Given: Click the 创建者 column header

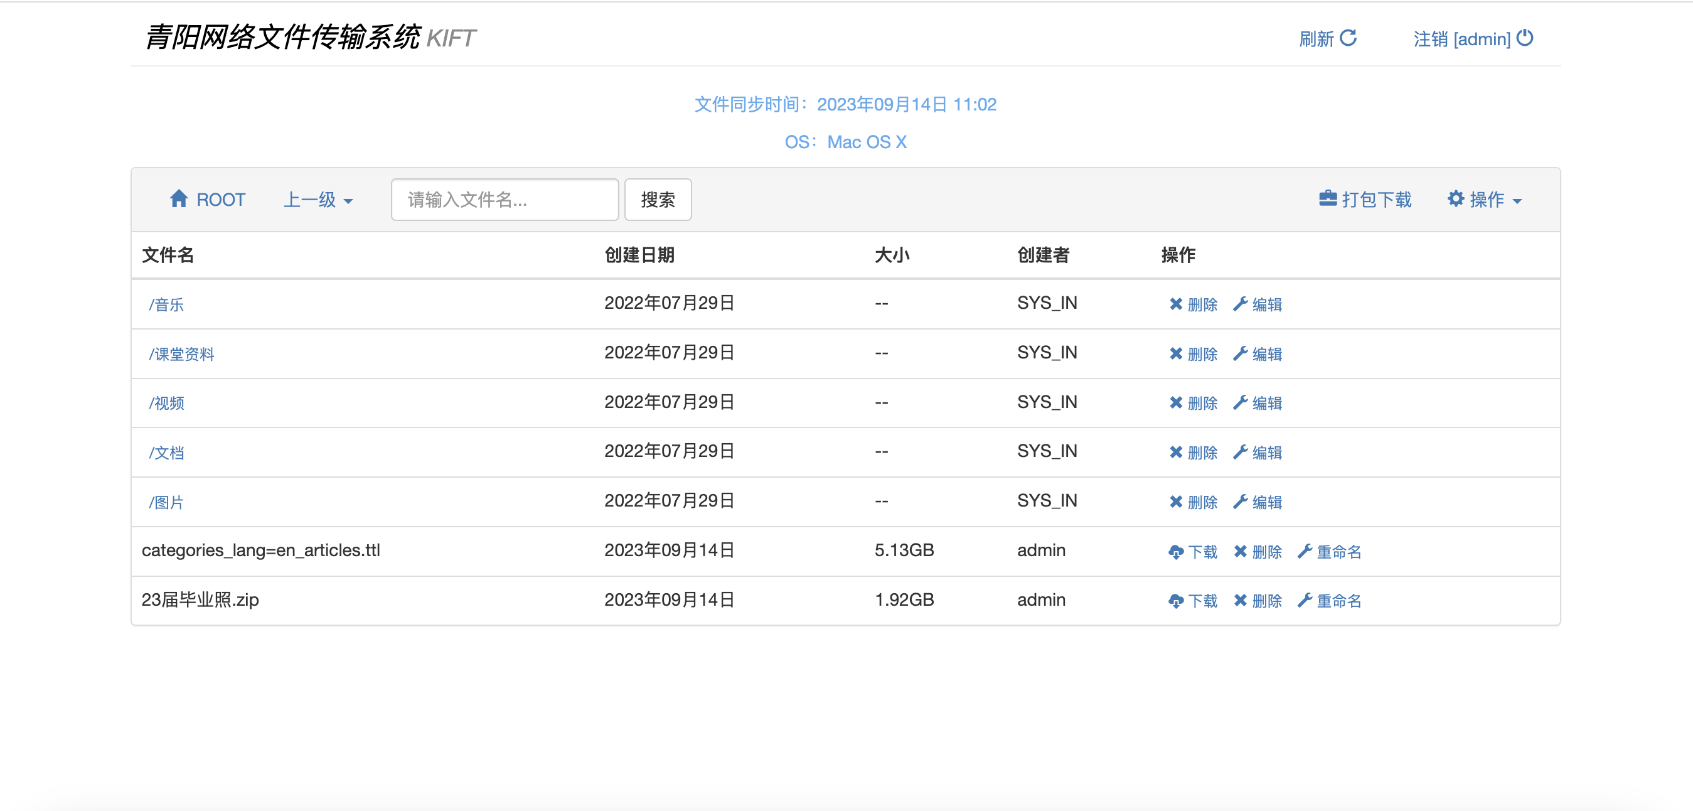Looking at the screenshot, I should click(1044, 255).
